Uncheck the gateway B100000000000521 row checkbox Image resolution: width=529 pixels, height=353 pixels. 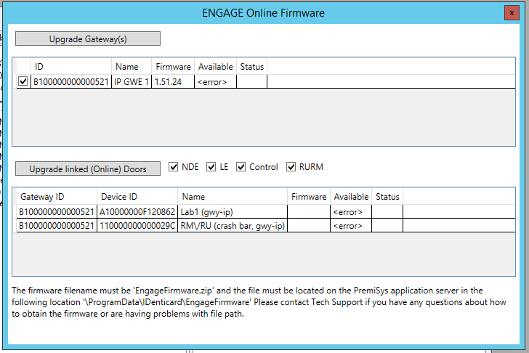[x=23, y=81]
